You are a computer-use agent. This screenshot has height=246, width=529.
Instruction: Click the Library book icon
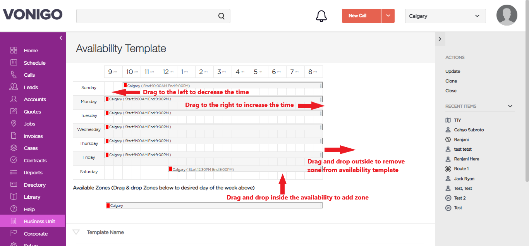click(x=14, y=197)
